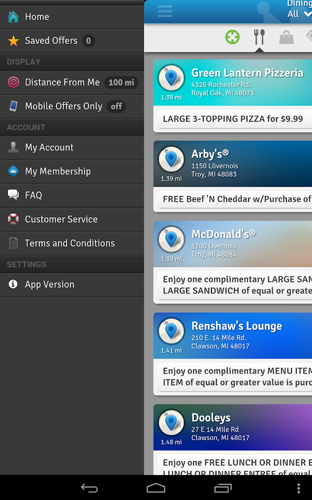Open My Membership menu item
Screen dimensions: 312x500
click(72, 171)
